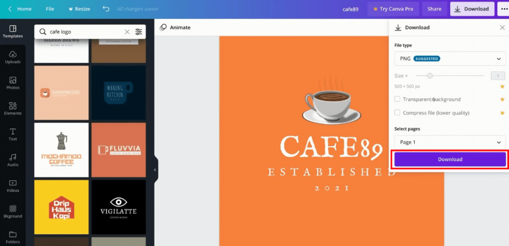Screen dimensions: 509x246
Task: Click the cafe89 design title
Action: [351, 9]
